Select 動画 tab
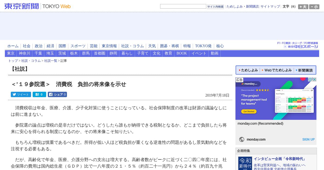This screenshot has width=324, height=170. click(215, 53)
